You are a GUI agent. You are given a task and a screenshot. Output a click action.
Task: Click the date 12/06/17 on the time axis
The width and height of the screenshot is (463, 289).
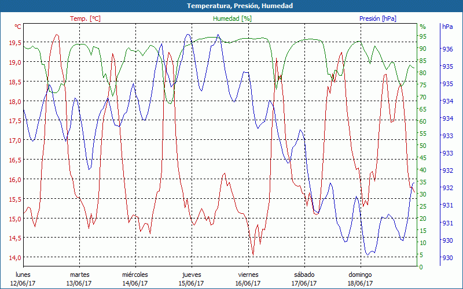pos(23,283)
